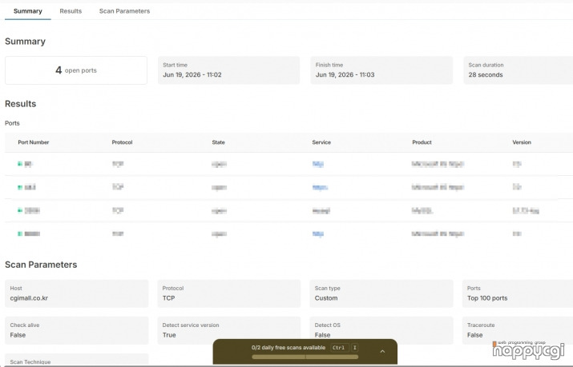Click the Product column header
This screenshot has height=367, width=573.
pyautogui.click(x=422, y=142)
